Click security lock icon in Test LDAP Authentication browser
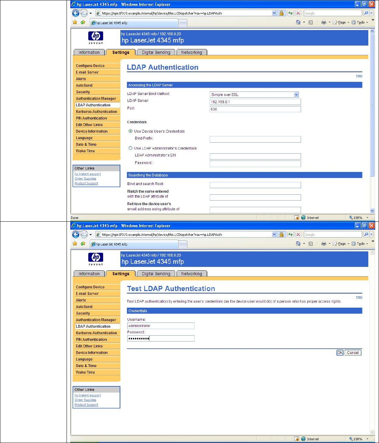The width and height of the screenshot is (379, 443). (x=281, y=234)
